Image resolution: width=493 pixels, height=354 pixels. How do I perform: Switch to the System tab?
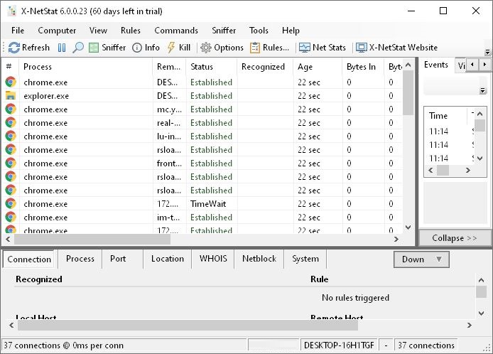click(x=305, y=259)
